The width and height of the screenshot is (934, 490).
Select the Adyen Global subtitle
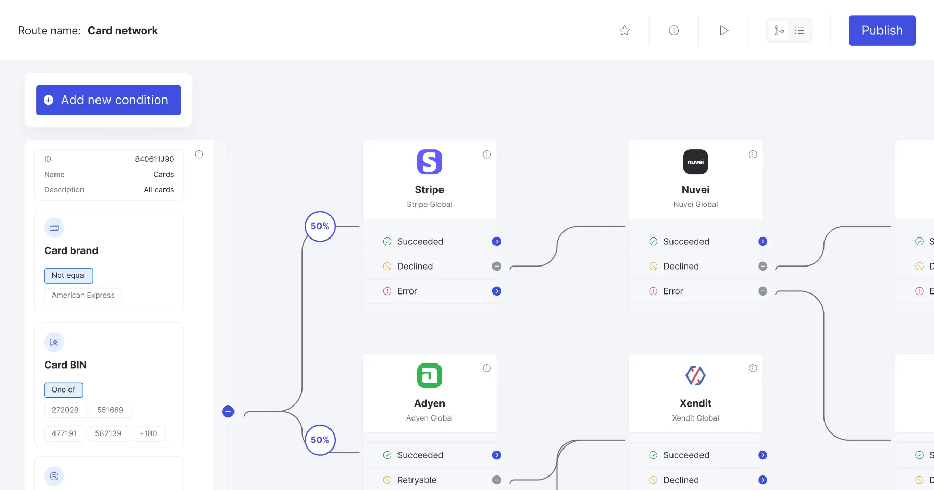430,418
